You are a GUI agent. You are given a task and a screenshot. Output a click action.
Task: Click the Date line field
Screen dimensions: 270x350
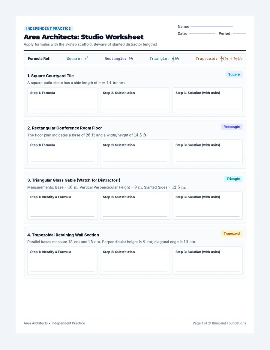(x=202, y=33)
